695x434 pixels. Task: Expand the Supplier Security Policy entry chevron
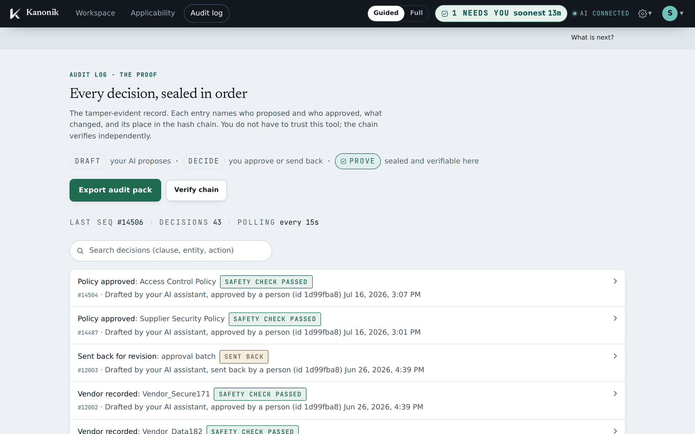coord(615,319)
